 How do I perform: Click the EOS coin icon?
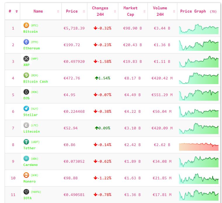click(x=26, y=92)
